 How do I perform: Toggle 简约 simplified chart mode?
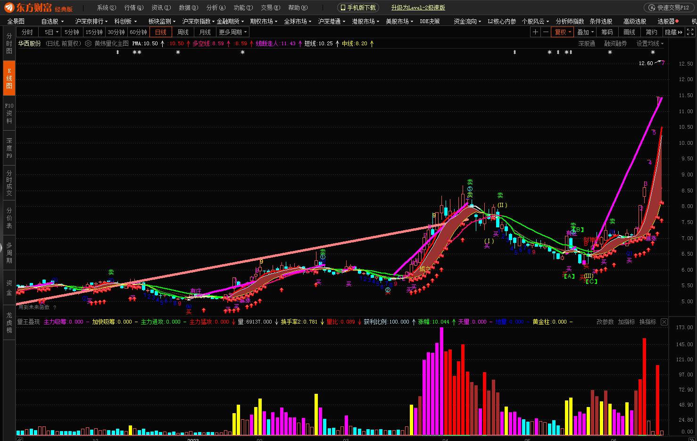(651, 32)
